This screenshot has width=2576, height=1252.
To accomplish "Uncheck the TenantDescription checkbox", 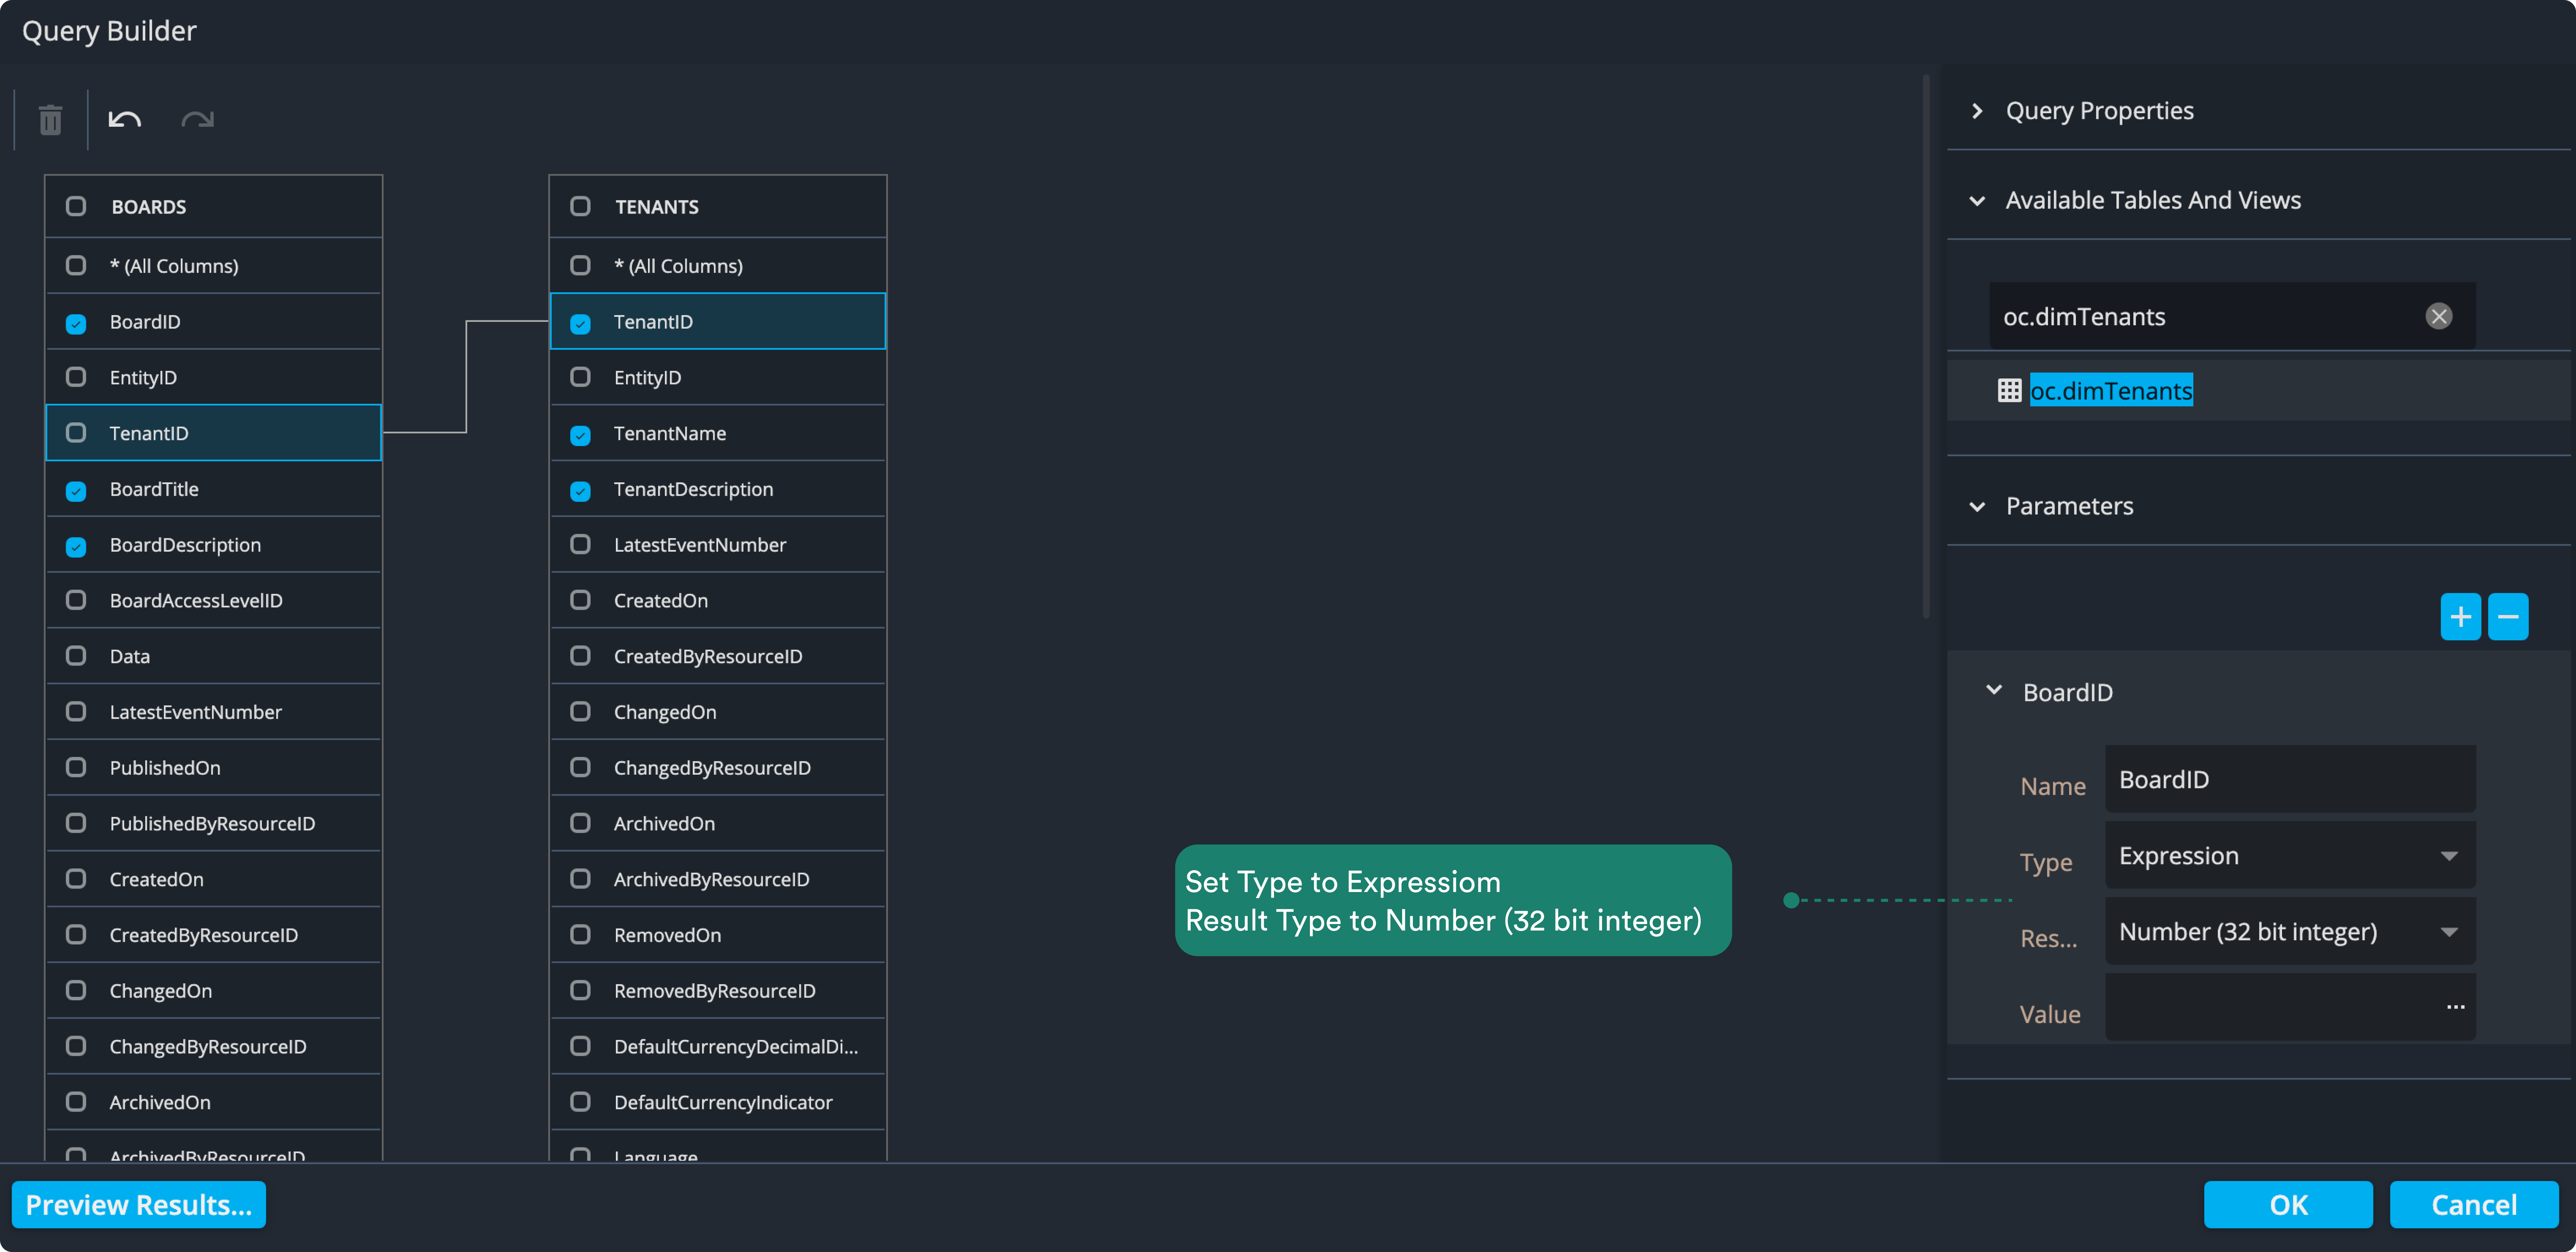I will click(x=580, y=490).
